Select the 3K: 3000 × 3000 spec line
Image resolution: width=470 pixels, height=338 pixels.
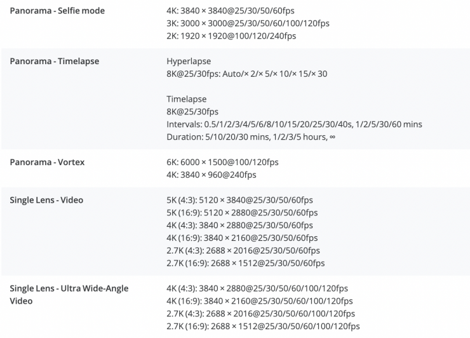click(x=248, y=24)
